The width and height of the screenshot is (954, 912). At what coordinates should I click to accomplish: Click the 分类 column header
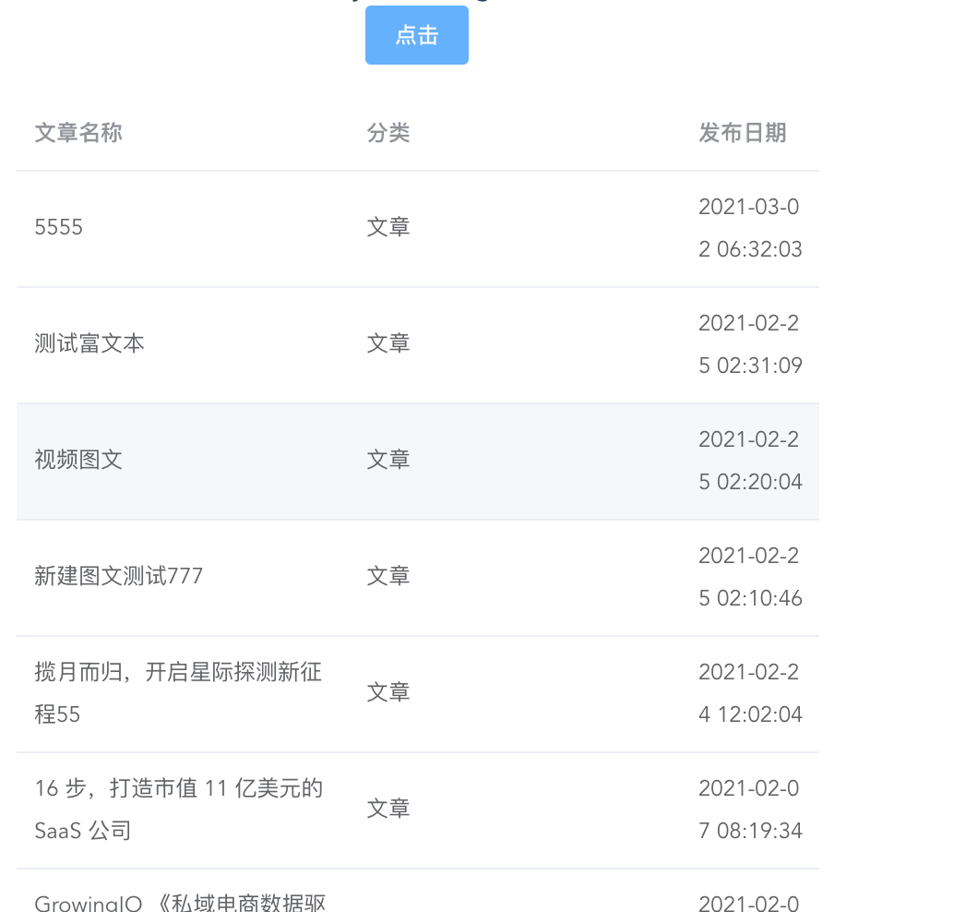click(x=388, y=133)
